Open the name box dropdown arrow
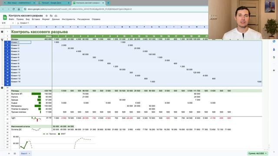 (x=13, y=23)
